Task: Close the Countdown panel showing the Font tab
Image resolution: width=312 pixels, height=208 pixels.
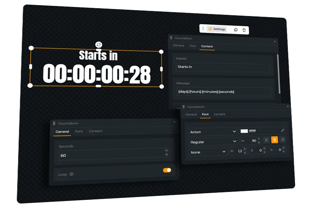Action: coord(288,106)
